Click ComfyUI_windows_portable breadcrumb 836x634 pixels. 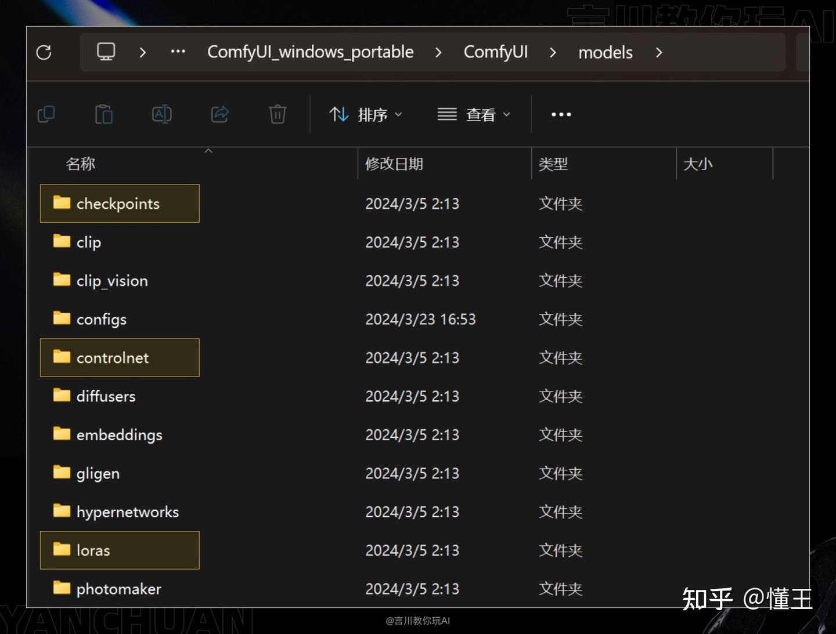311,52
